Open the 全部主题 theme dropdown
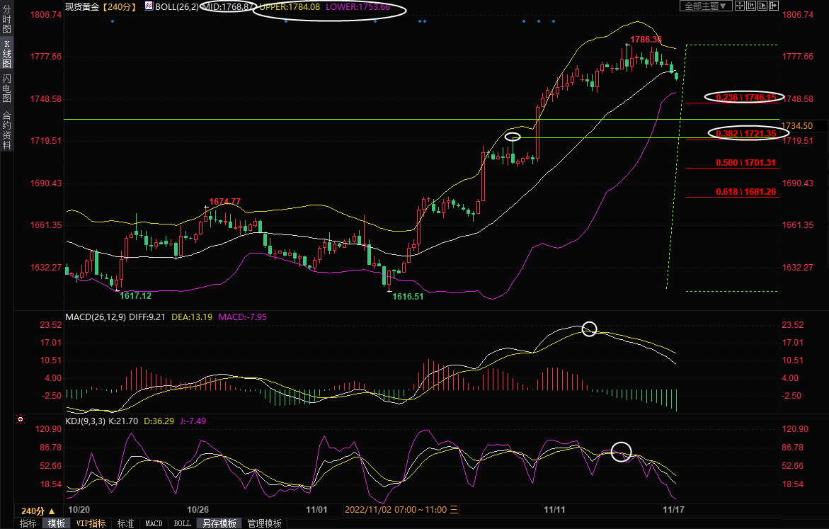829x529 pixels. point(706,6)
